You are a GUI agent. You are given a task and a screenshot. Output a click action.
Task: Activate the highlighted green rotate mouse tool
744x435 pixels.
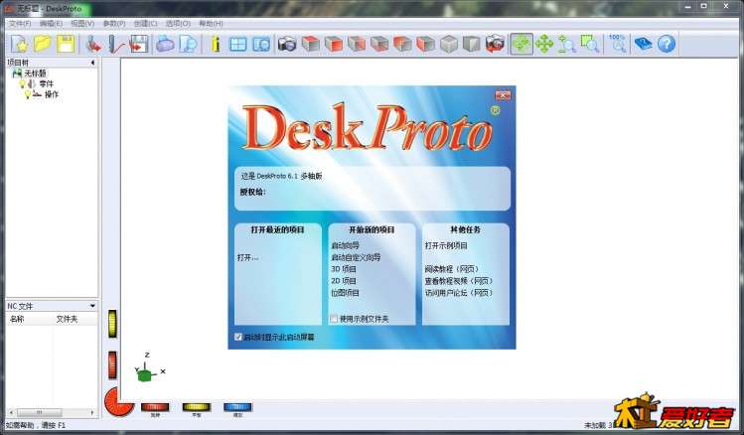point(521,44)
